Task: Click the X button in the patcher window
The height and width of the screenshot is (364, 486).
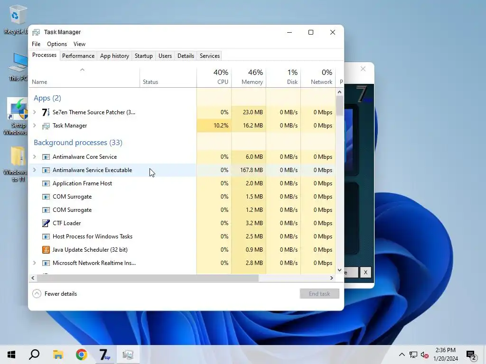Action: pyautogui.click(x=365, y=273)
